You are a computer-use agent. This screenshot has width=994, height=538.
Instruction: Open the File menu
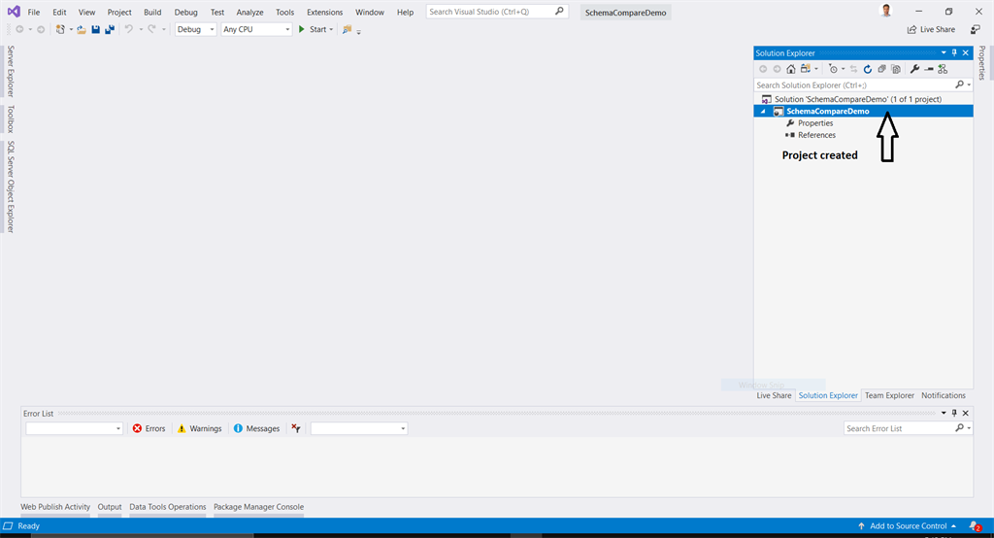click(34, 12)
